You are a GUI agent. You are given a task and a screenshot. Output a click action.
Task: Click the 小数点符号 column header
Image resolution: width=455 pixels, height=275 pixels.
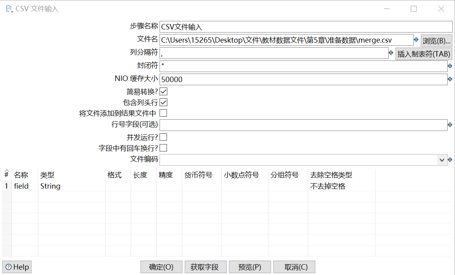[245, 175]
